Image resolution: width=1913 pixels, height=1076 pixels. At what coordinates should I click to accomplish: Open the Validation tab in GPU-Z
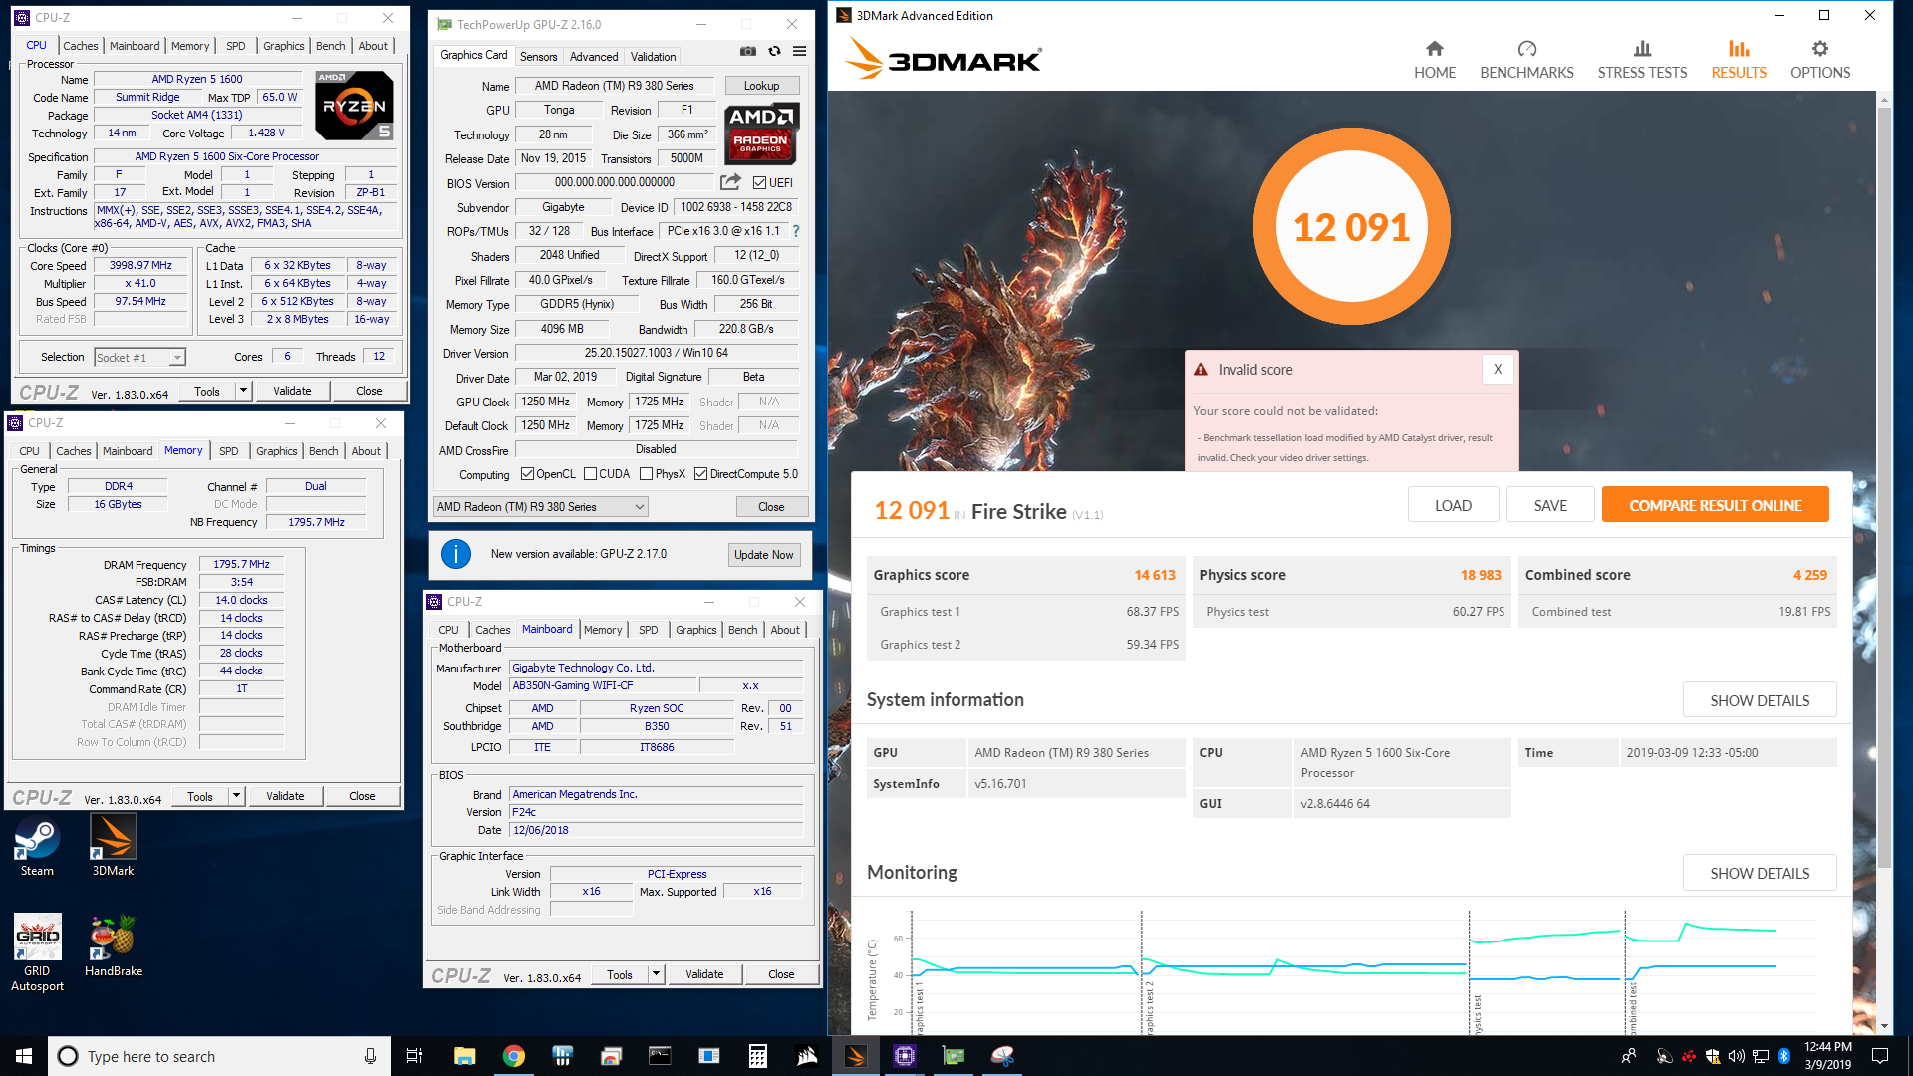653,57
